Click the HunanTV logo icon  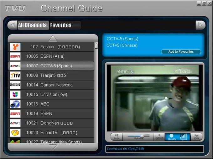coord(15,132)
